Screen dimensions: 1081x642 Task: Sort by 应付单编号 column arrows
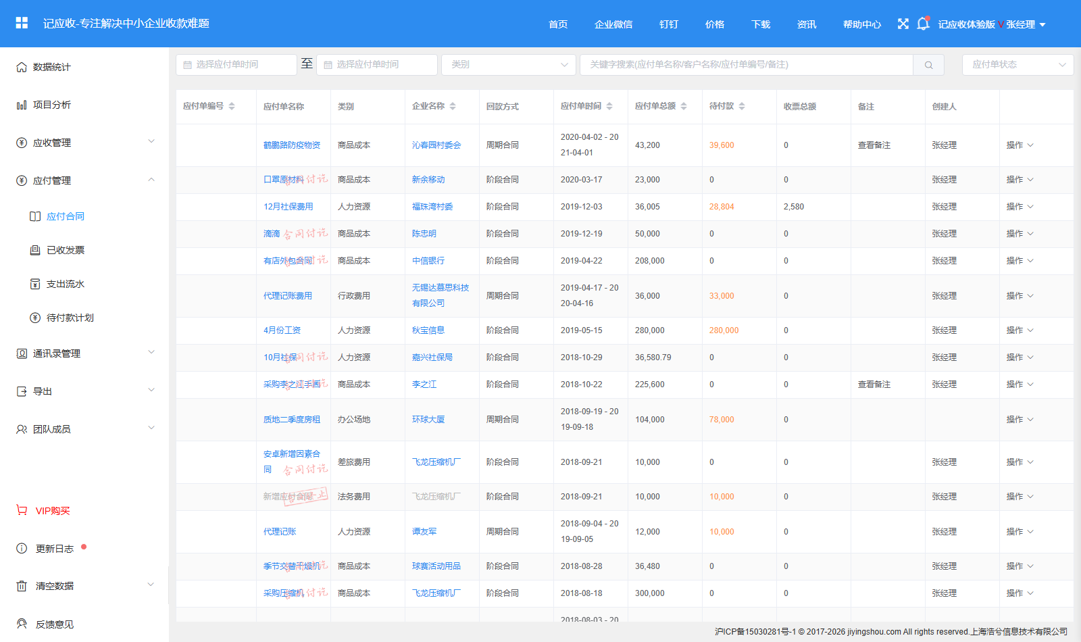(x=232, y=106)
